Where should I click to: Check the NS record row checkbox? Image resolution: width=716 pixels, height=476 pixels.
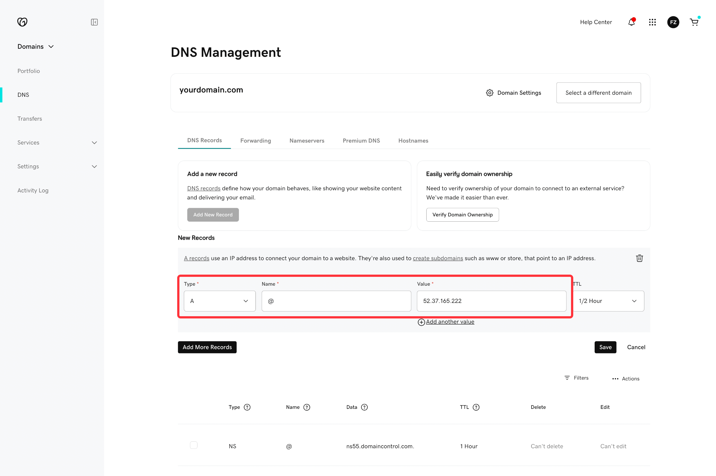point(194,445)
